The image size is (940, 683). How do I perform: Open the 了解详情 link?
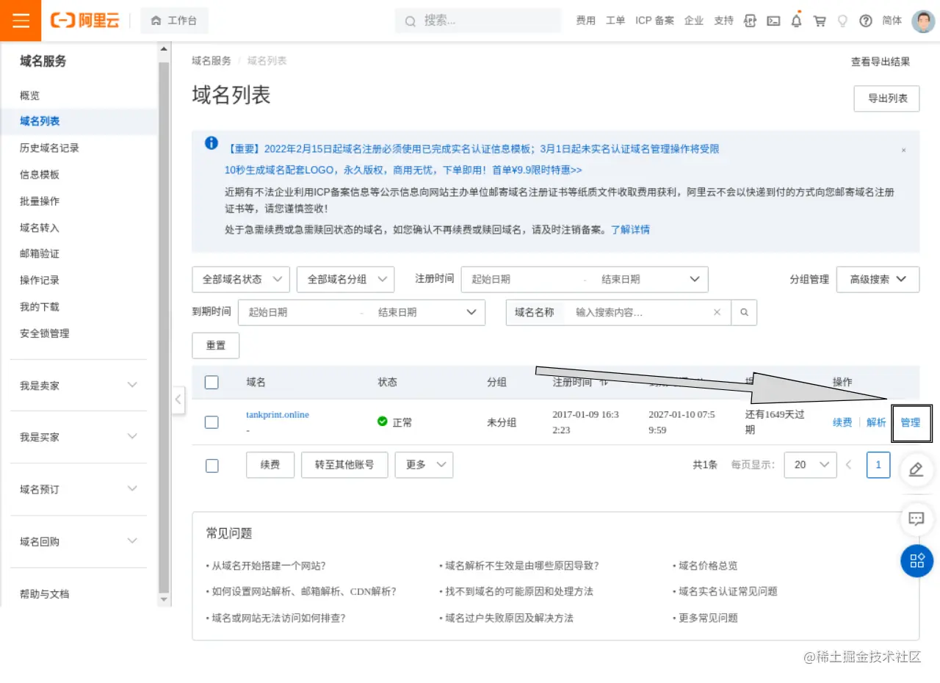(630, 229)
